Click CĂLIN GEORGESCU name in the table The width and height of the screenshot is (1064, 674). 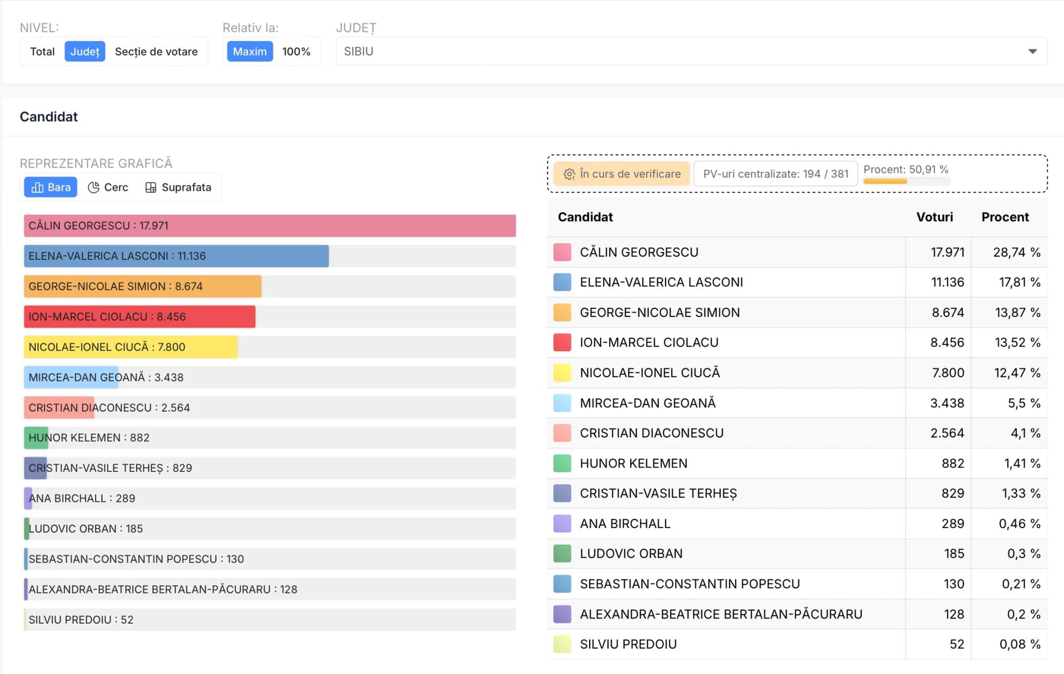(x=639, y=252)
